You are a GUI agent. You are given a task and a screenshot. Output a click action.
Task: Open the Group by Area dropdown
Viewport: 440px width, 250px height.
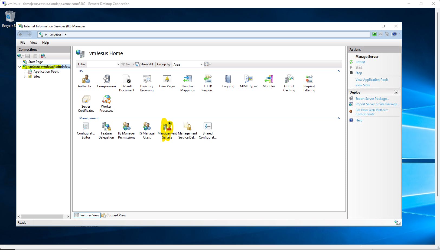(202, 65)
